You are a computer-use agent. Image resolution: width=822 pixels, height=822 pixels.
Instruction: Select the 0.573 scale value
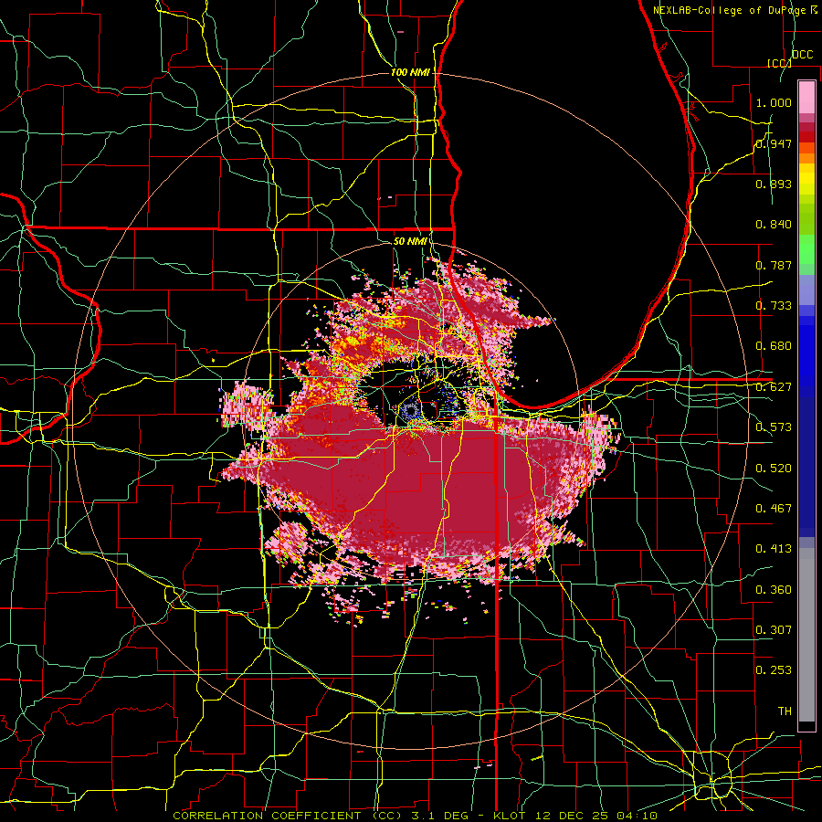[774, 427]
